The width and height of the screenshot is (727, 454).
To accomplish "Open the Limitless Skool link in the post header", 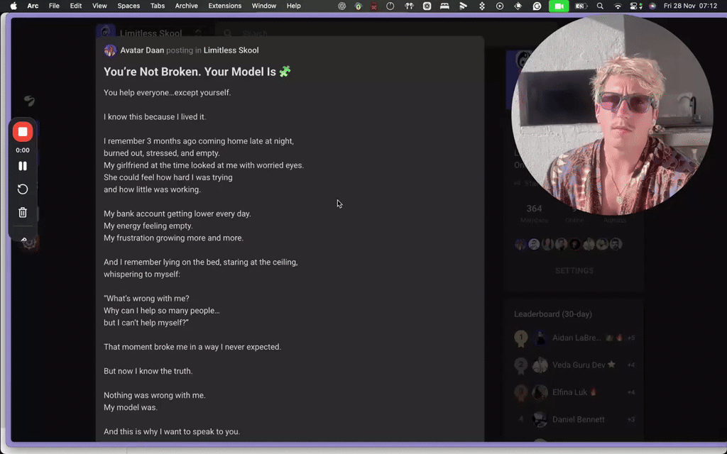I will pos(231,50).
